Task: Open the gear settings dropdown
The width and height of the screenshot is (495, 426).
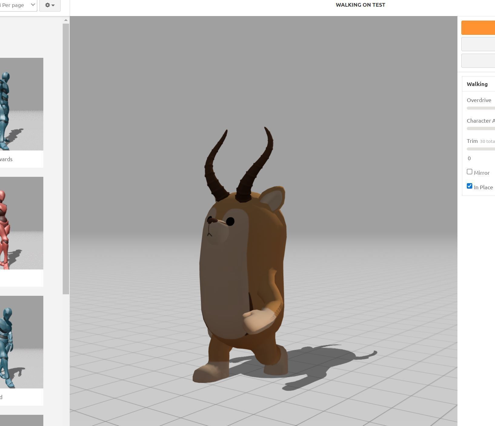Action: point(50,5)
